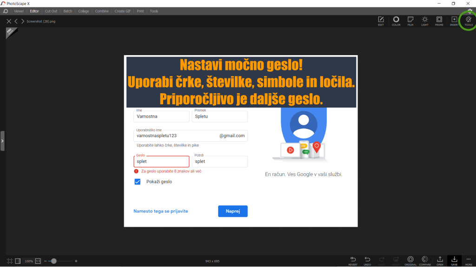Toggle the split view panel icon
476x267 pixels.
[18, 261]
